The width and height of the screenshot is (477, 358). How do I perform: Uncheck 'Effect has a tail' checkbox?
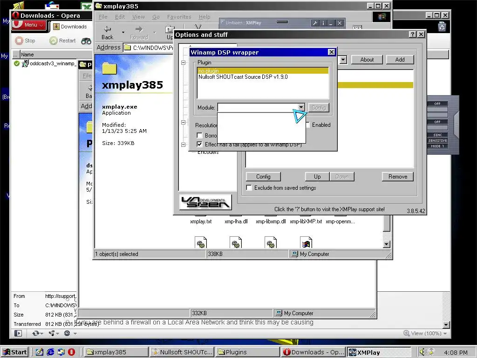coord(199,145)
